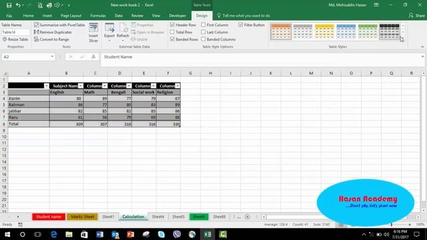The height and width of the screenshot is (240, 427).
Task: Click the New sheet plus icon
Action: tap(248, 217)
